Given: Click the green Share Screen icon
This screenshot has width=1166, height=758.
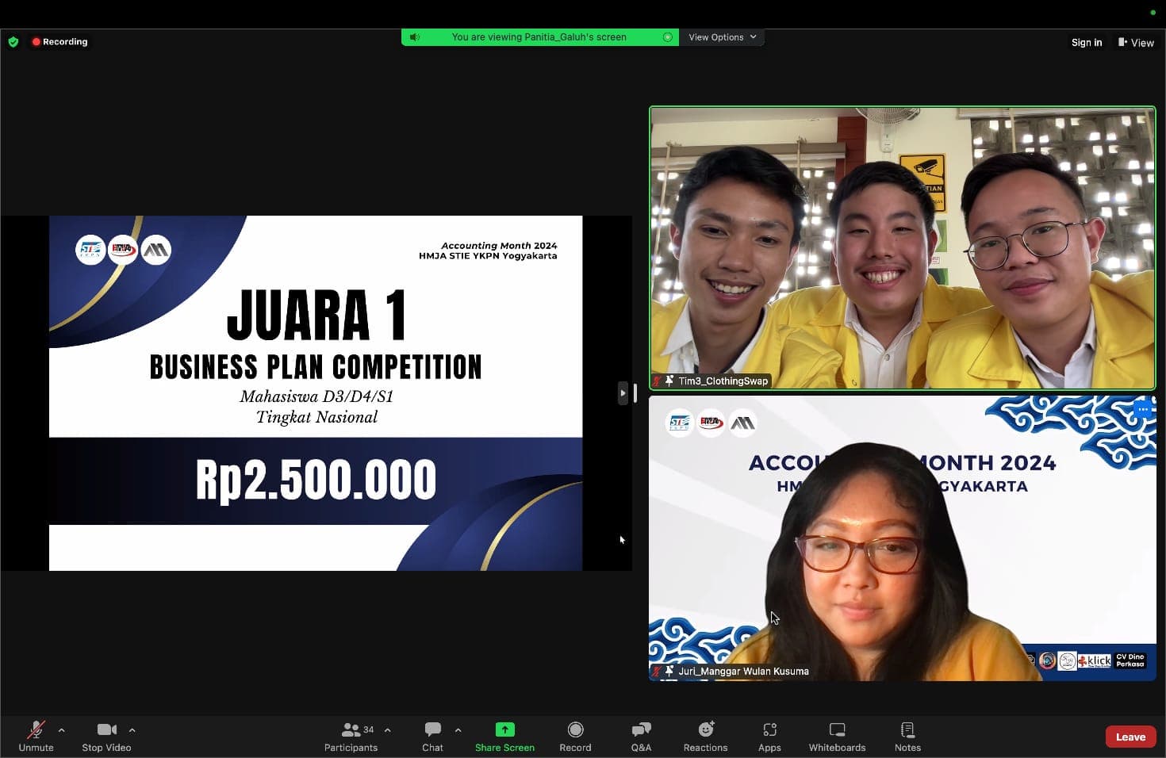Looking at the screenshot, I should [x=504, y=730].
